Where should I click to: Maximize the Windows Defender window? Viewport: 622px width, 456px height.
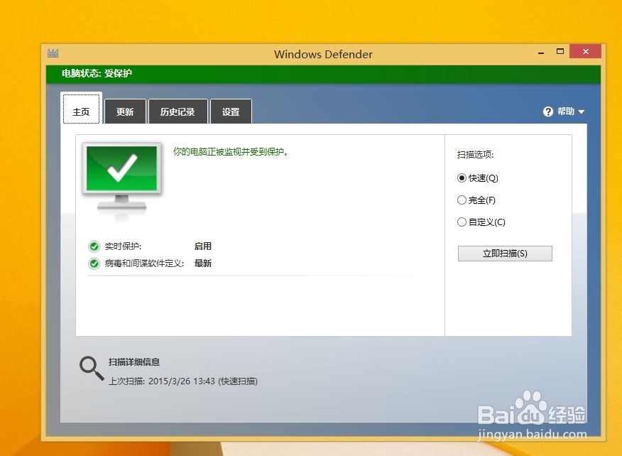pyautogui.click(x=560, y=52)
